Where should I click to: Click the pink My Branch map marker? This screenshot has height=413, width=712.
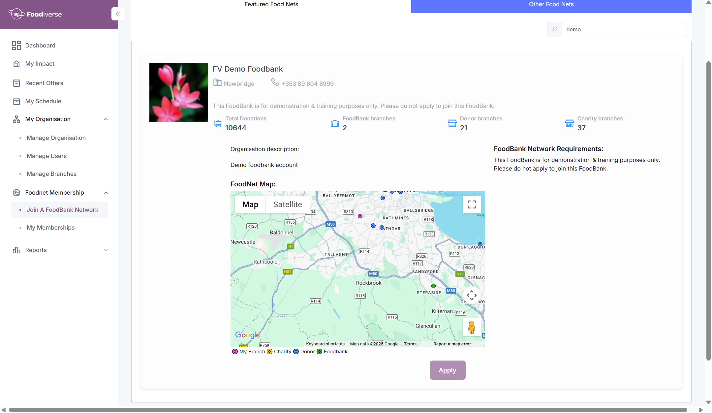(360, 216)
